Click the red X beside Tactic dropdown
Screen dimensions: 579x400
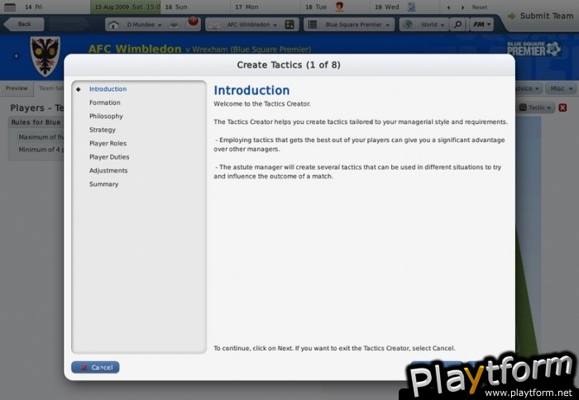coord(562,107)
